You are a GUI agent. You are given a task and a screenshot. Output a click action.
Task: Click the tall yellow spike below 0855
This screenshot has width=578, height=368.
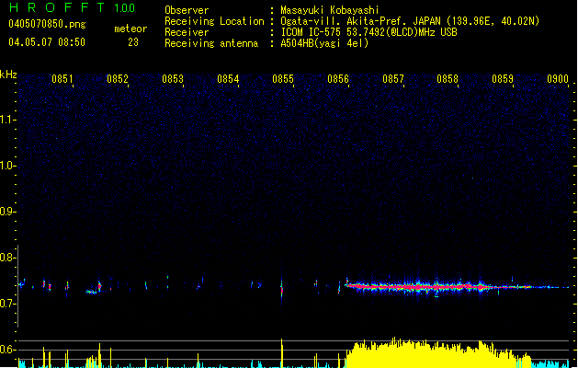(x=281, y=352)
